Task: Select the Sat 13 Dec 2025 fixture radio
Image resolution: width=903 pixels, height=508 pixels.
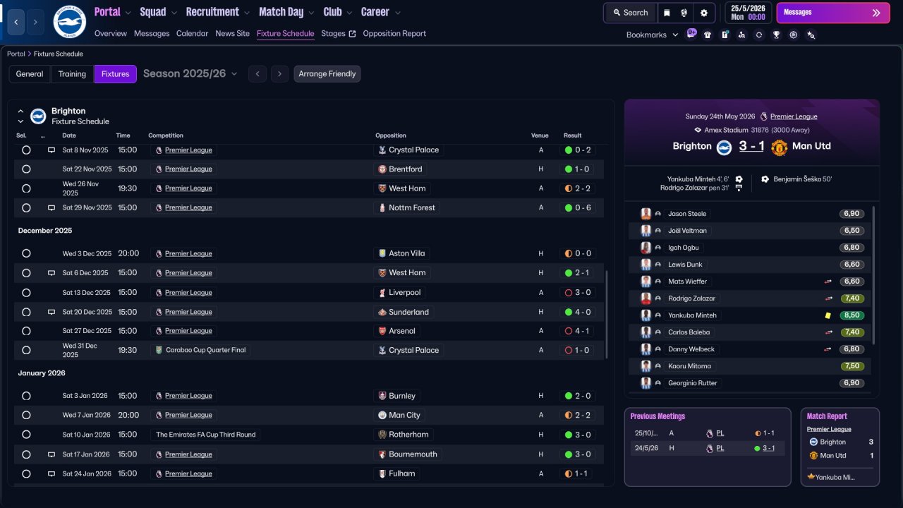Action: coord(26,292)
